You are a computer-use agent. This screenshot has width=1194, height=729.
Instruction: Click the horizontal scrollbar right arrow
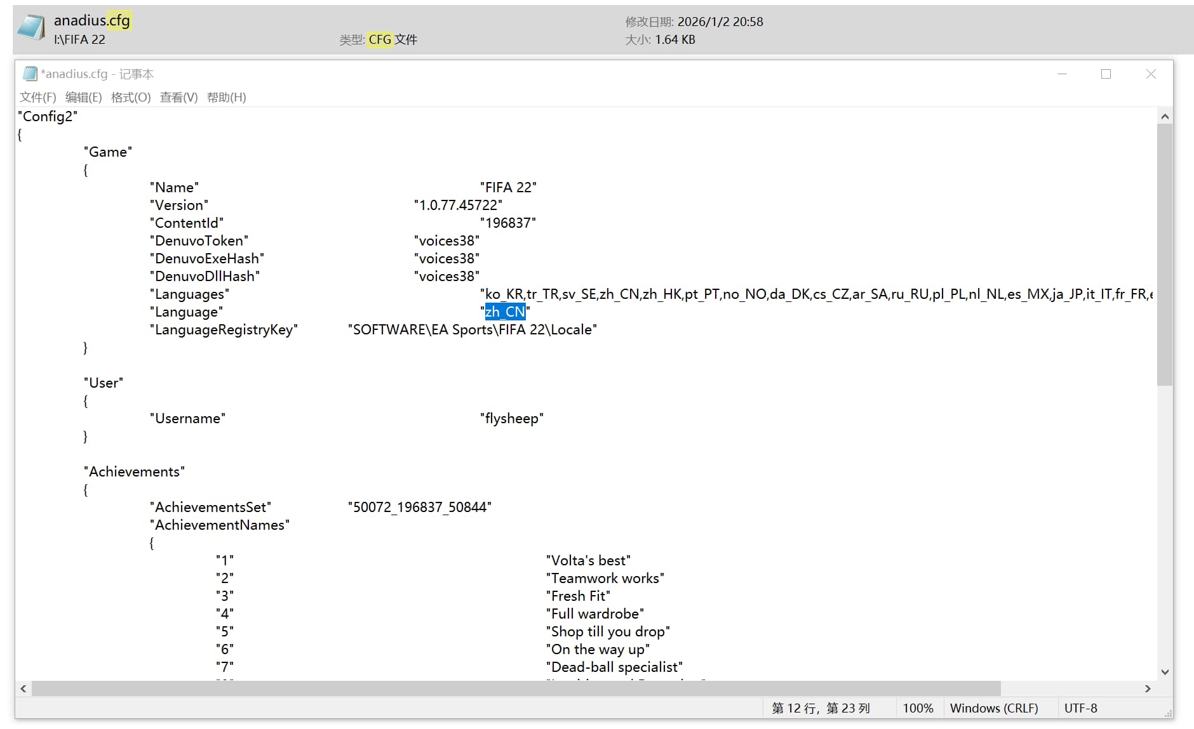1148,688
